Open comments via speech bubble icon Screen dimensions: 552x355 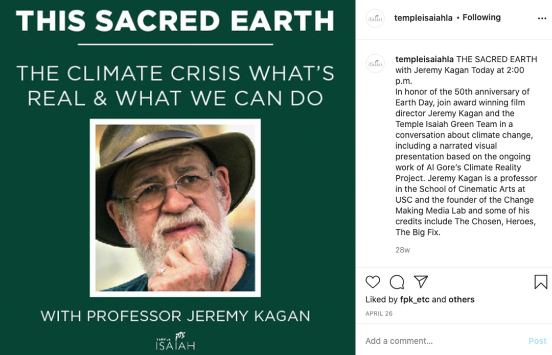[397, 282]
